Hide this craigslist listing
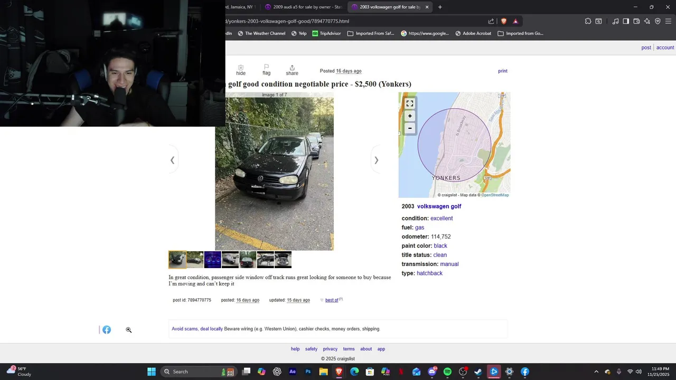Image resolution: width=676 pixels, height=380 pixels. pos(241,70)
